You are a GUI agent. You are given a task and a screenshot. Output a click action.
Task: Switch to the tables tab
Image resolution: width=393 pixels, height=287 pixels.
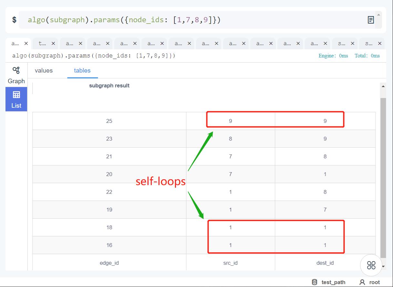(82, 71)
